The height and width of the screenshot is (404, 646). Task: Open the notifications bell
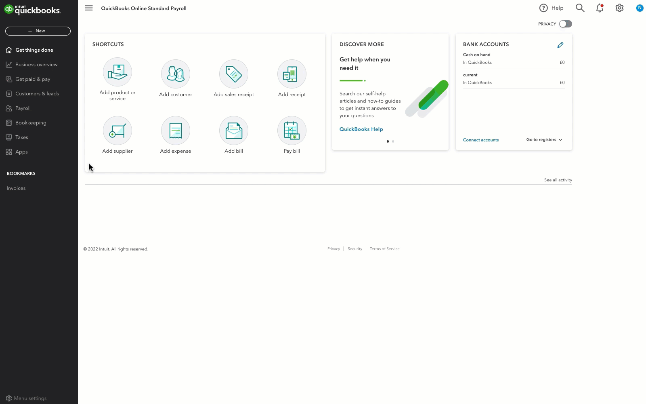[600, 8]
